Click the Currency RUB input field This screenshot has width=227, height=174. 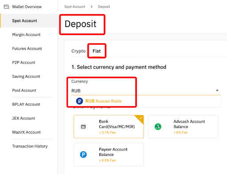coord(146,91)
